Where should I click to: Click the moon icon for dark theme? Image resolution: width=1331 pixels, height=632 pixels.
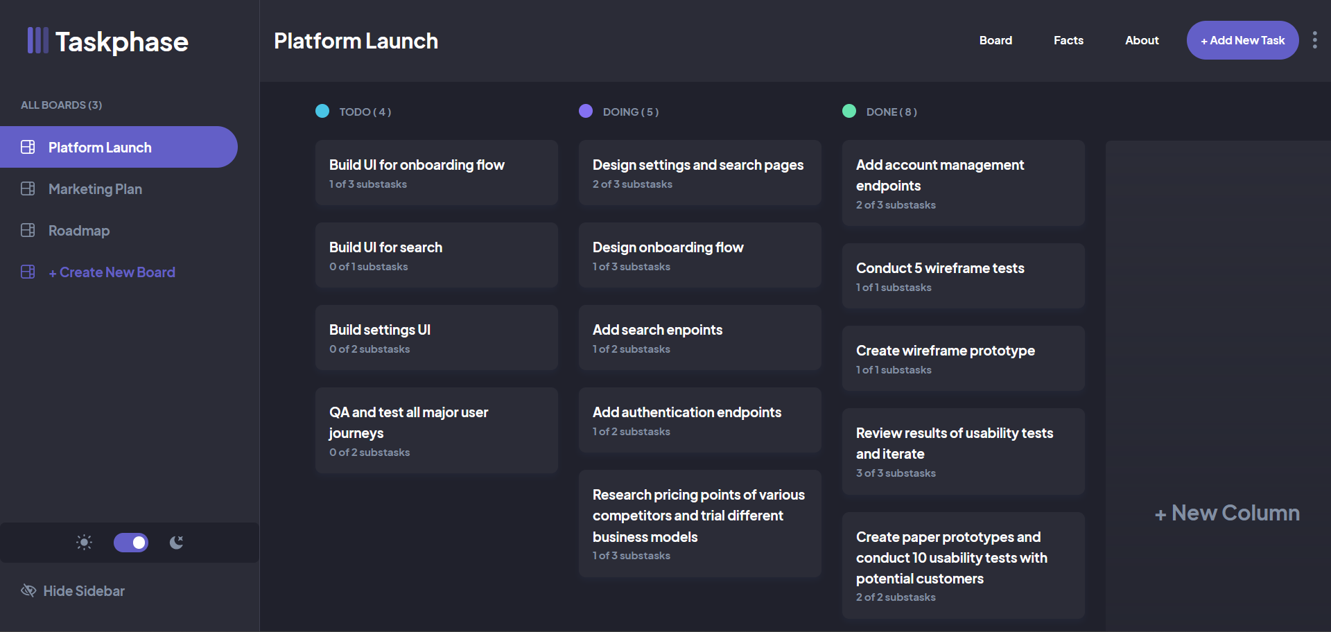click(175, 543)
